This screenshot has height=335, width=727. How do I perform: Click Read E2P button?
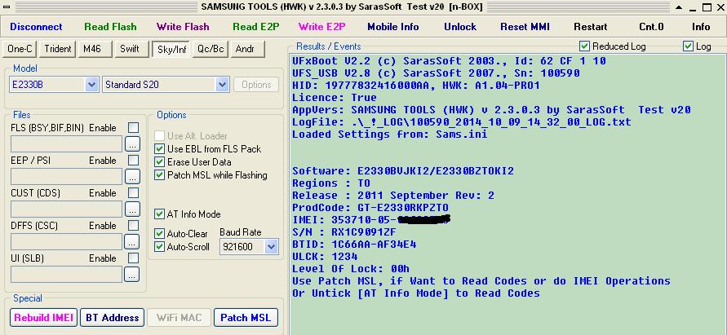[256, 27]
